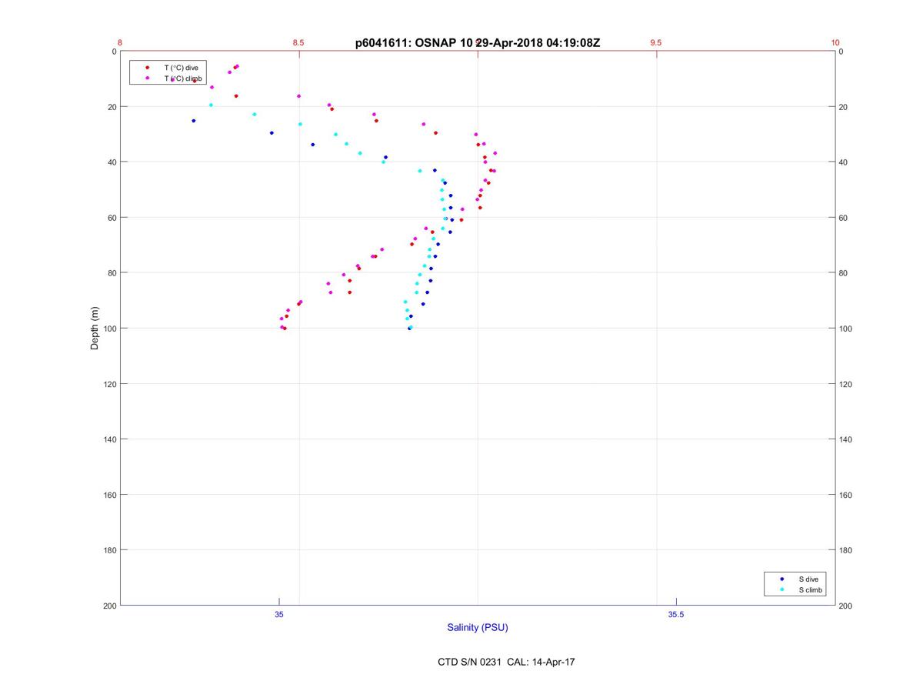
Task: Click the '20' tick on the right depth axis
Action: pyautogui.click(x=844, y=107)
